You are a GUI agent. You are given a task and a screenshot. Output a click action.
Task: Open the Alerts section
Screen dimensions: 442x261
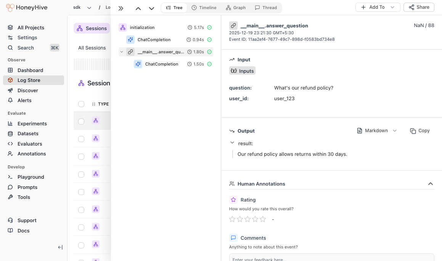coord(24,100)
